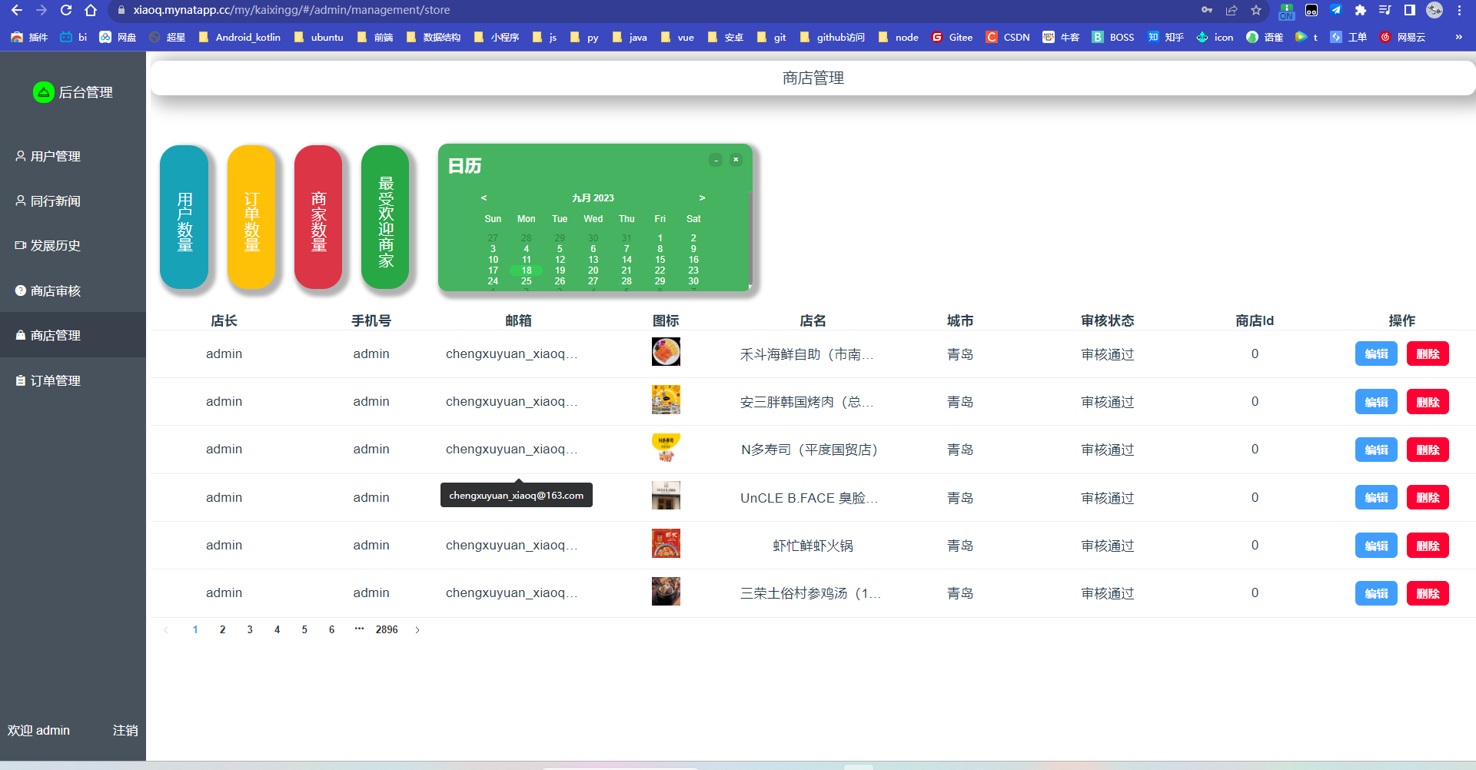This screenshot has width=1476, height=770.
Task: Click 删除 for 三荣土俗村参鸡汤 row
Action: click(1428, 593)
